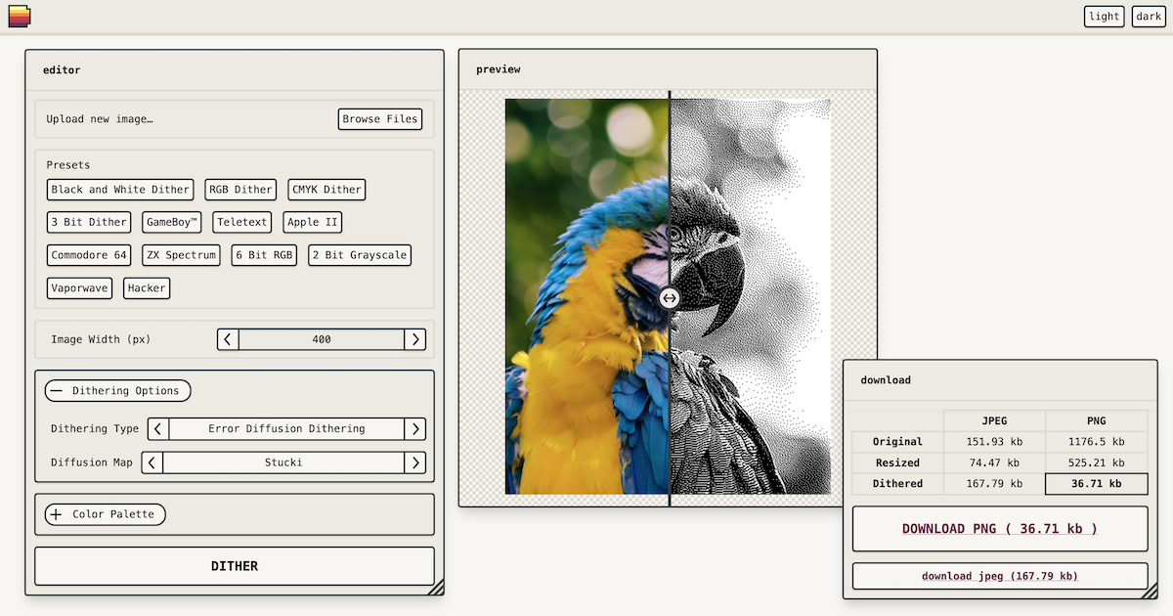Select the GameBoy preset
The height and width of the screenshot is (616, 1173).
coord(172,222)
